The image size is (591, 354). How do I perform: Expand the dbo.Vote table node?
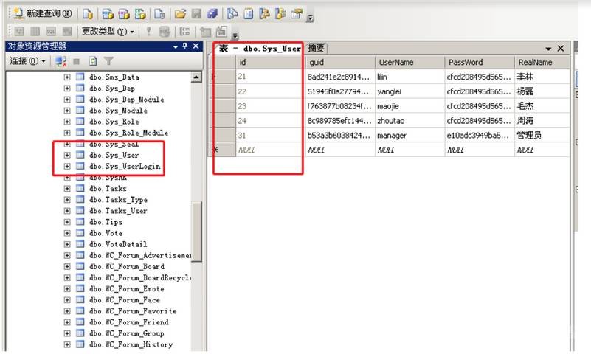[x=67, y=233]
